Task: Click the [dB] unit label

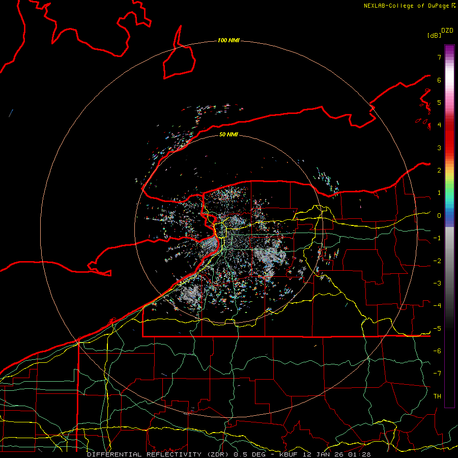Action: [434, 35]
